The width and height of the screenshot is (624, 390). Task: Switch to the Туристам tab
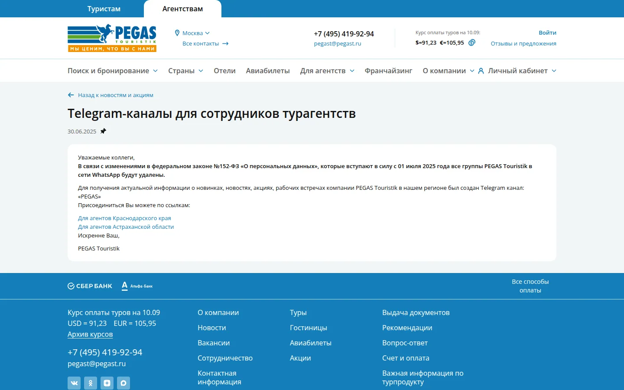(x=104, y=9)
